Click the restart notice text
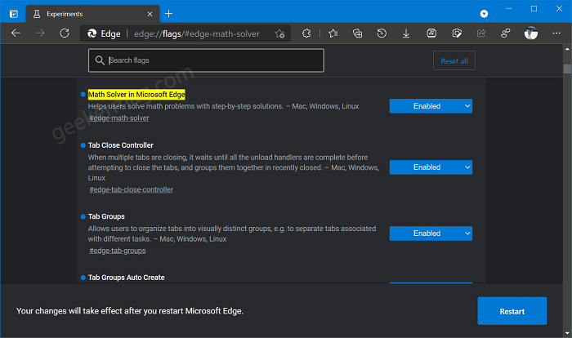The image size is (572, 338). 129,311
